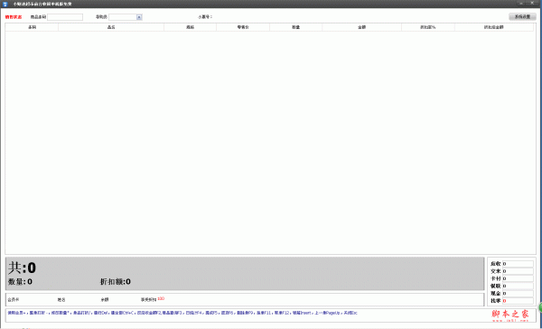The width and height of the screenshot is (542, 329).
Task: Open the system settings button
Action: [x=522, y=16]
